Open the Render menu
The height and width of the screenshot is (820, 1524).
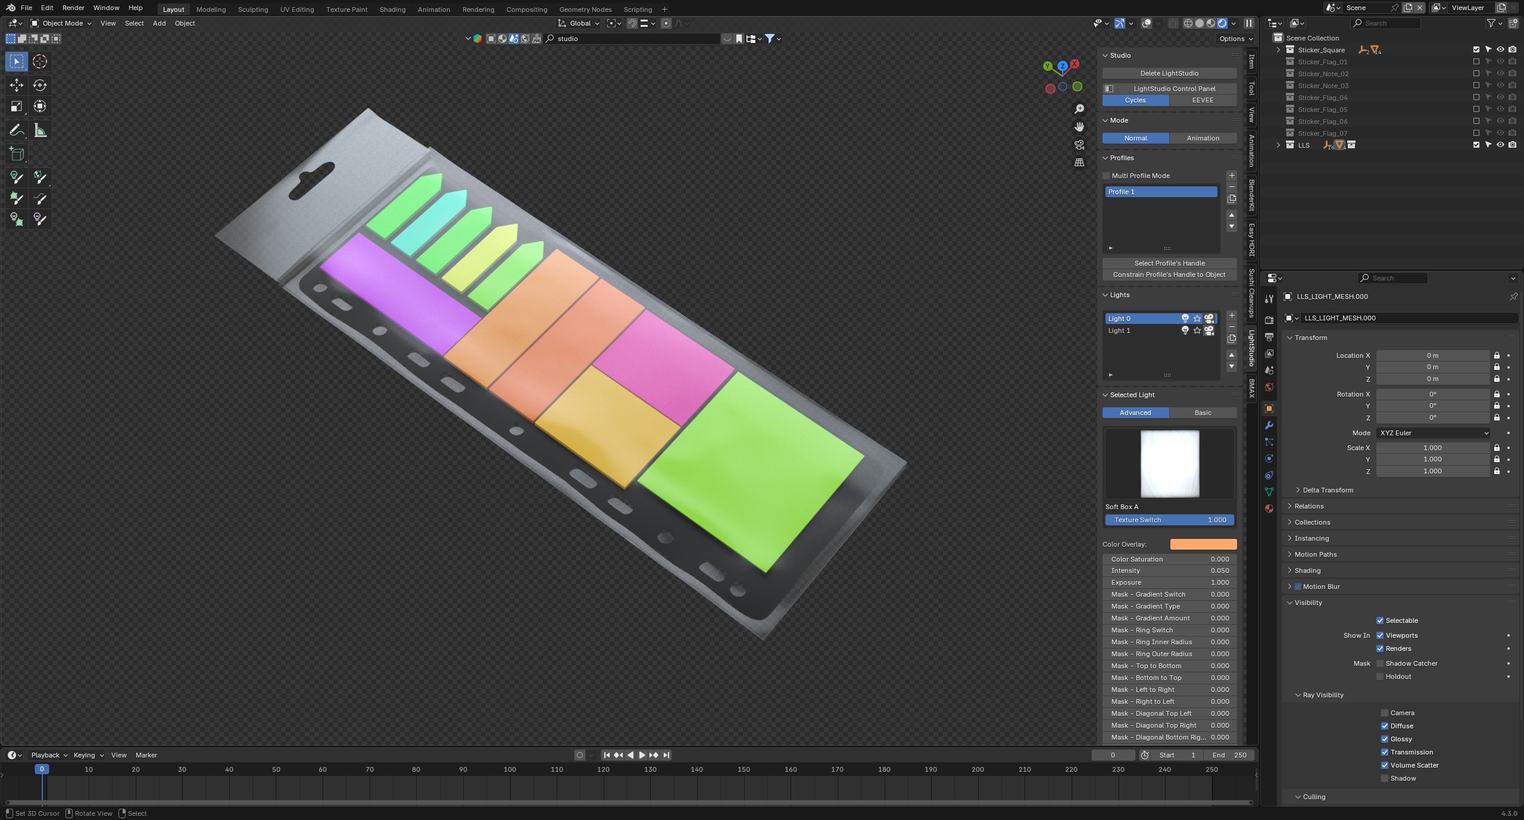click(73, 8)
